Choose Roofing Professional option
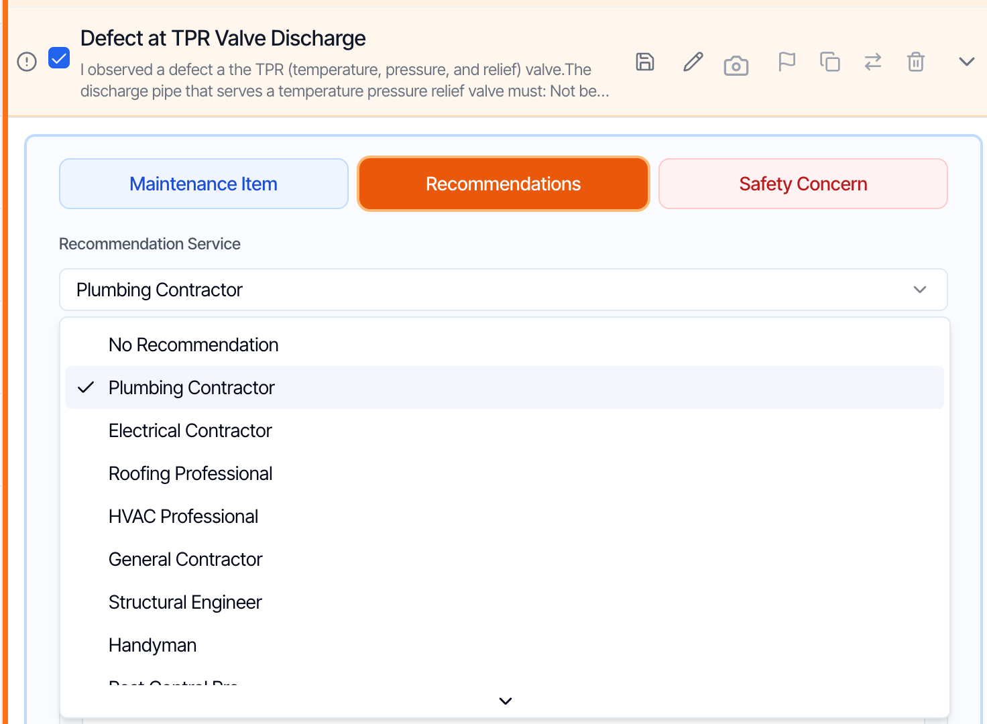The height and width of the screenshot is (724, 987). click(x=505, y=473)
